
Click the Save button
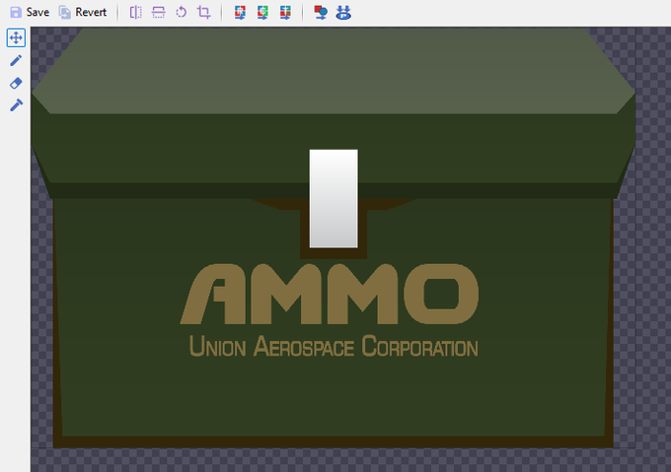30,13
